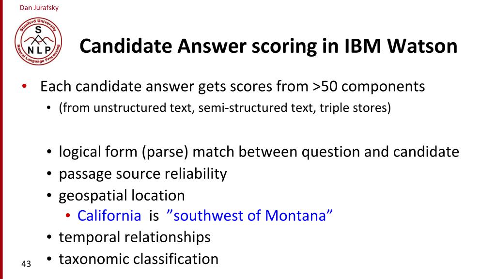Click the red bullet before 'California'

coord(68,216)
